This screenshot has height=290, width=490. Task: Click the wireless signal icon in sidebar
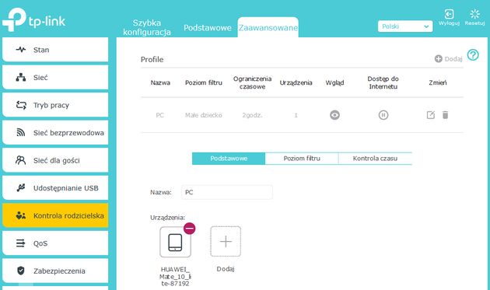[21, 132]
